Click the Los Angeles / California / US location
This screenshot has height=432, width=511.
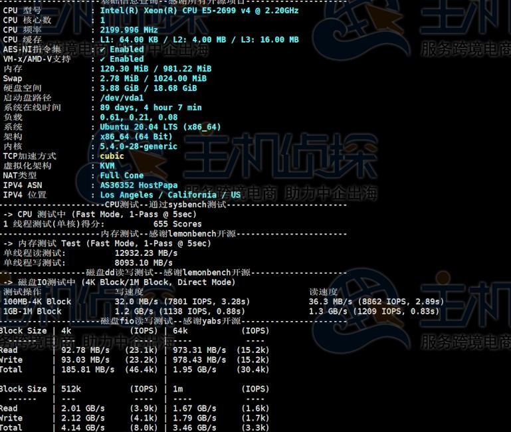pyautogui.click(x=170, y=195)
